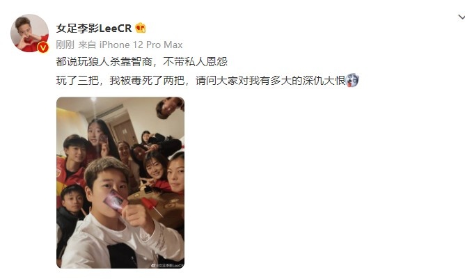Click the orange V verified badge
The height and width of the screenshot is (279, 465).
coord(43,47)
